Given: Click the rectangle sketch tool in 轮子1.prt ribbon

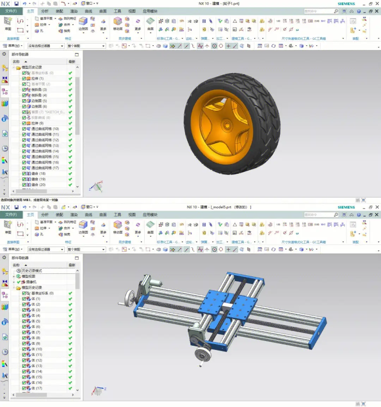Looking at the screenshot, I should 20,30.
